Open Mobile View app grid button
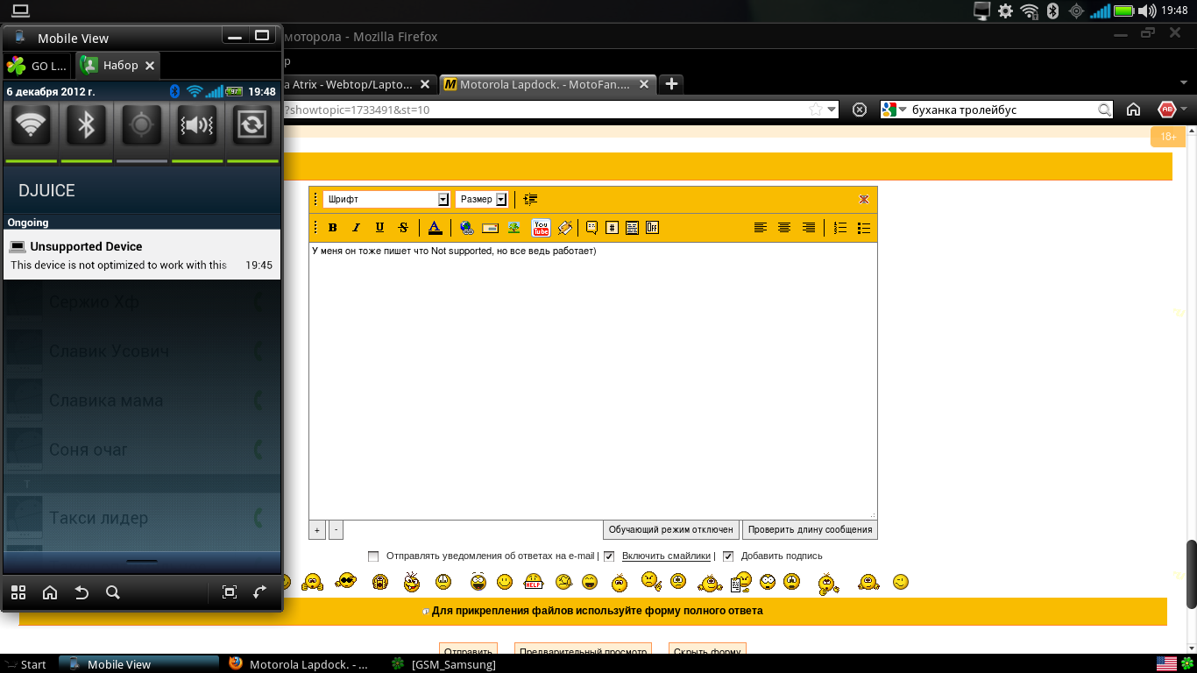The image size is (1197, 673). (18, 592)
